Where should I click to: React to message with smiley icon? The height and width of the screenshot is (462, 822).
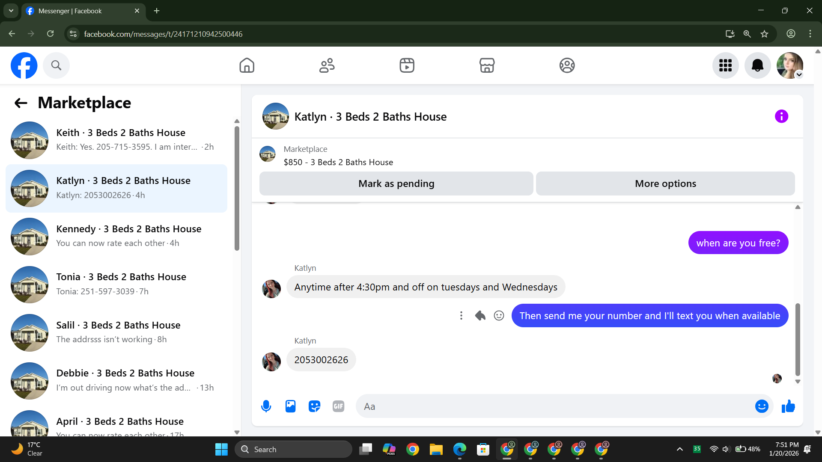click(499, 316)
